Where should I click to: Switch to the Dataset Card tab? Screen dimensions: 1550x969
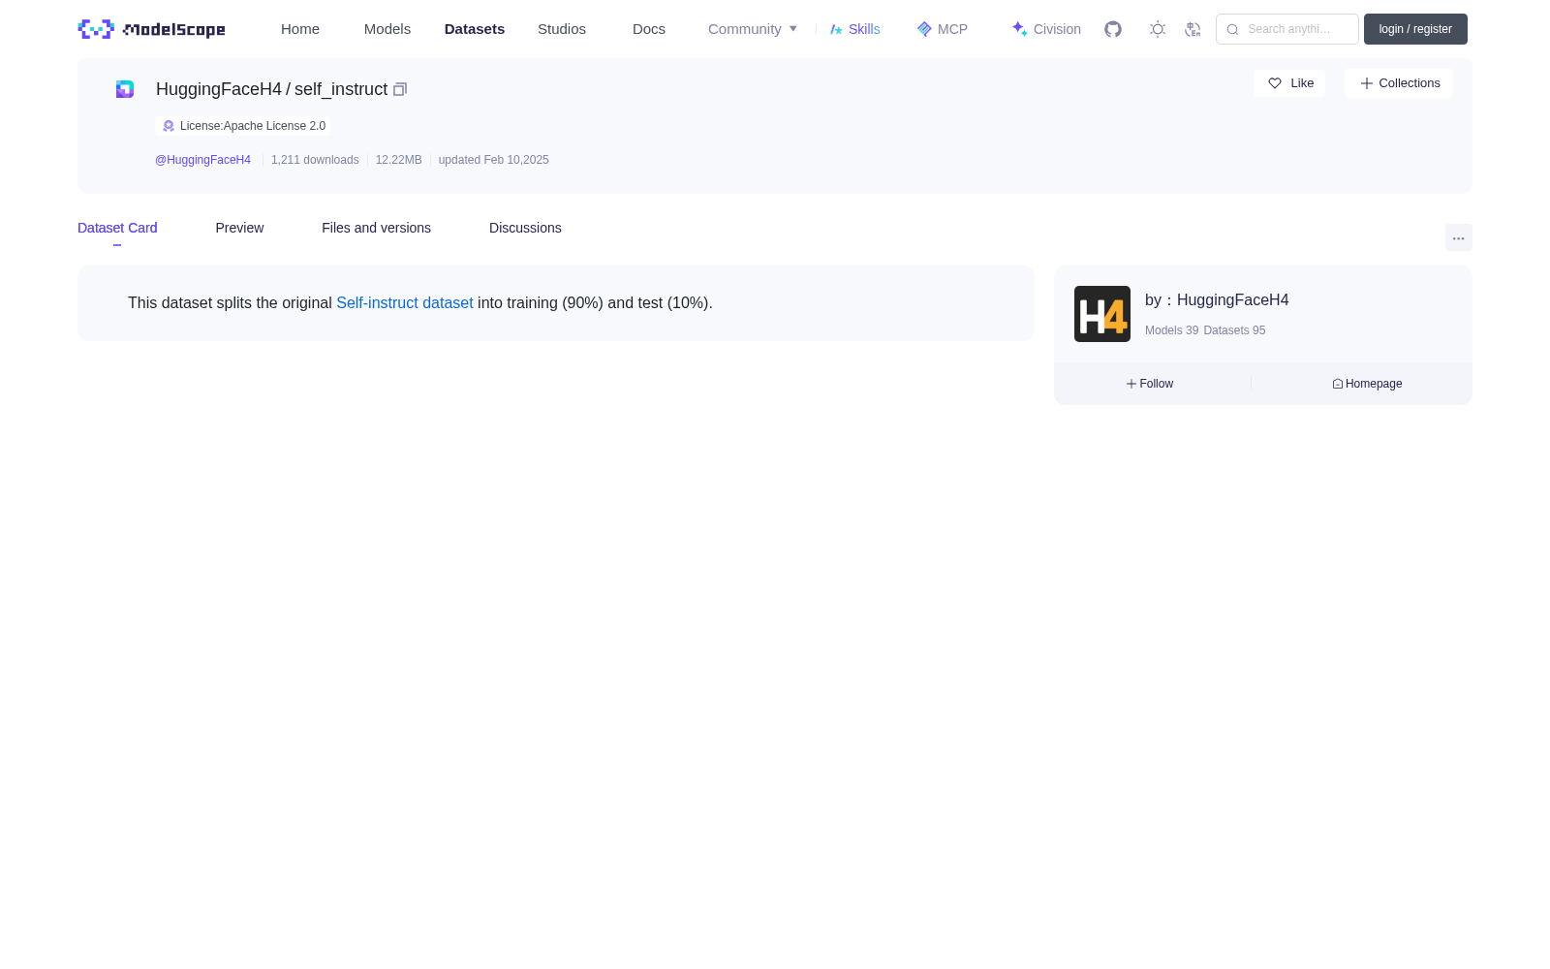click(117, 228)
